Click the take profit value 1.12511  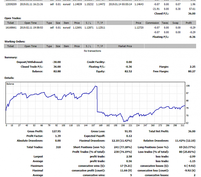pos(101,28)
